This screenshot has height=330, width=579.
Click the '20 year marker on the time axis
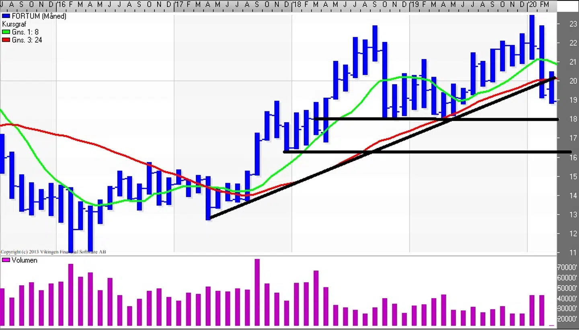pyautogui.click(x=532, y=4)
